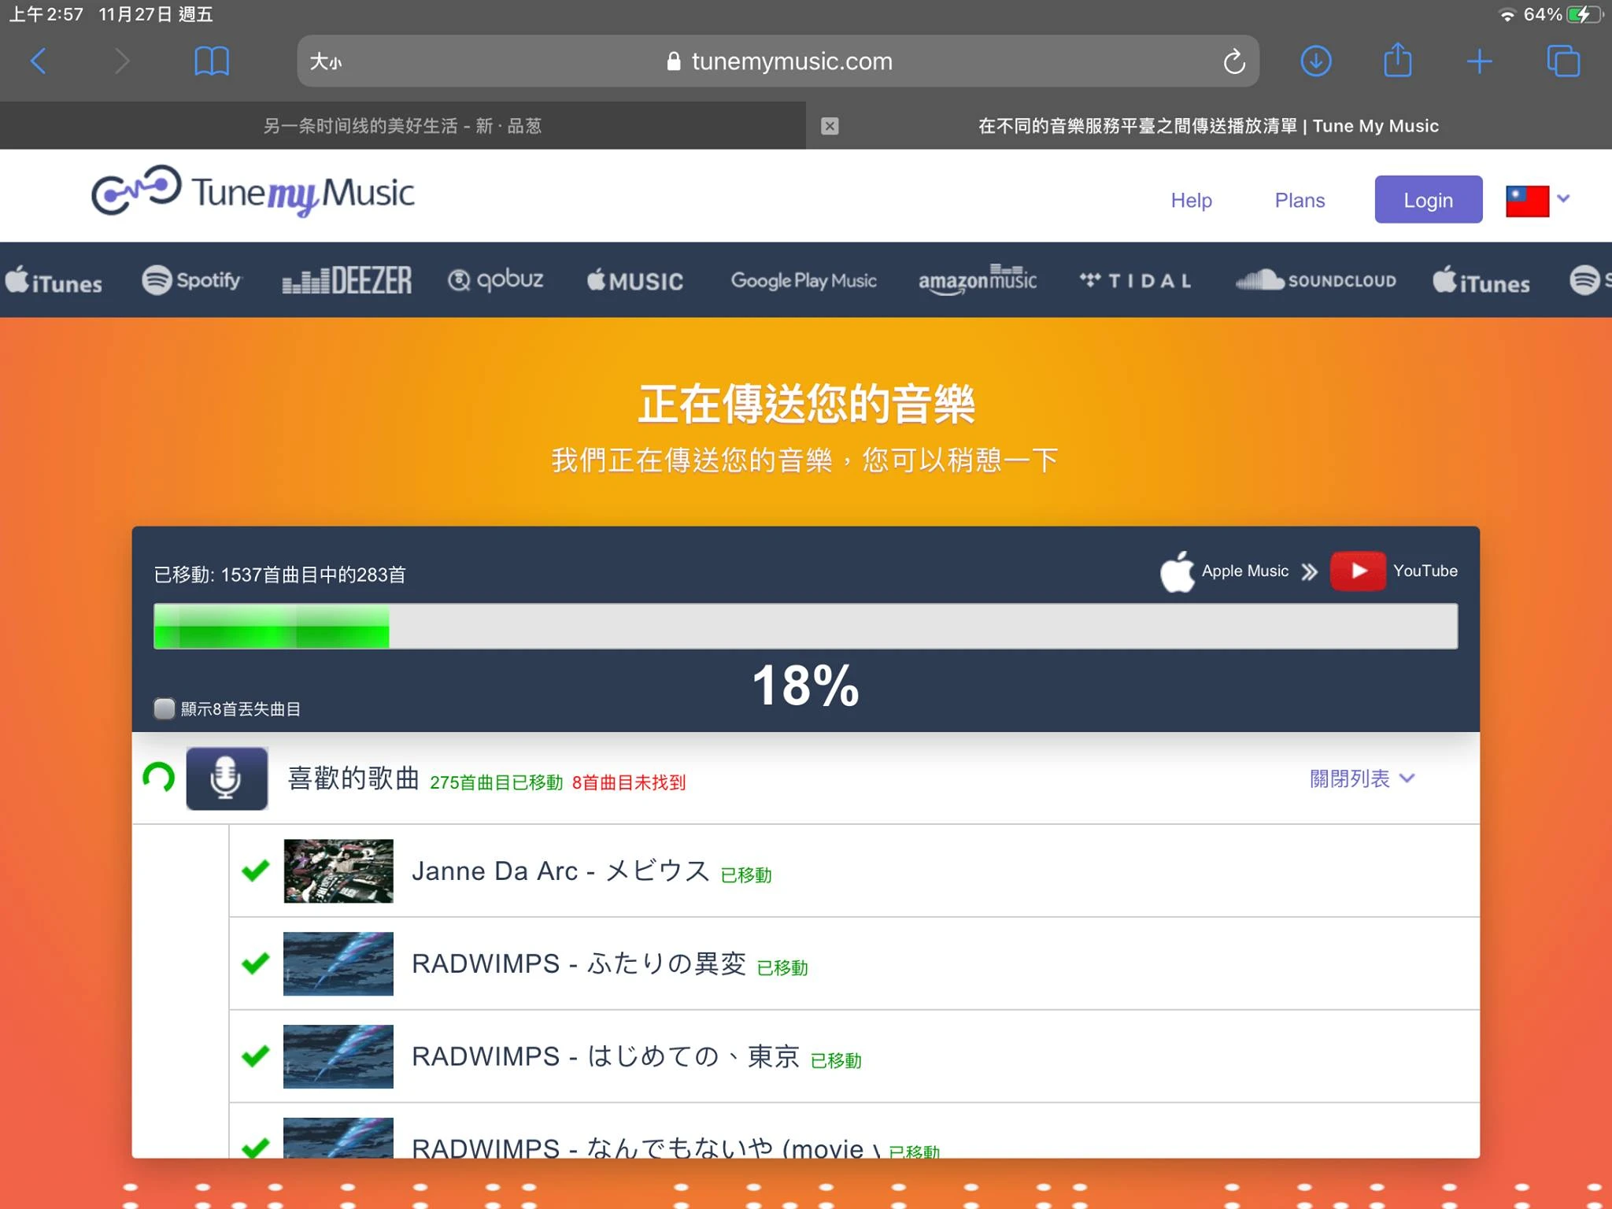The image size is (1612, 1209).
Task: Check the show 8 missing tracks box
Action: point(165,708)
